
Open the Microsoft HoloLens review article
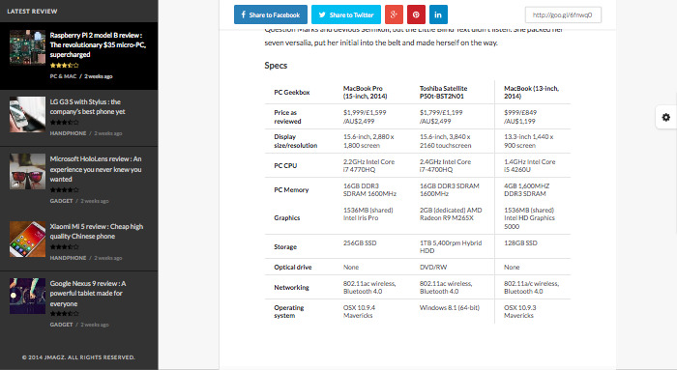(96, 169)
